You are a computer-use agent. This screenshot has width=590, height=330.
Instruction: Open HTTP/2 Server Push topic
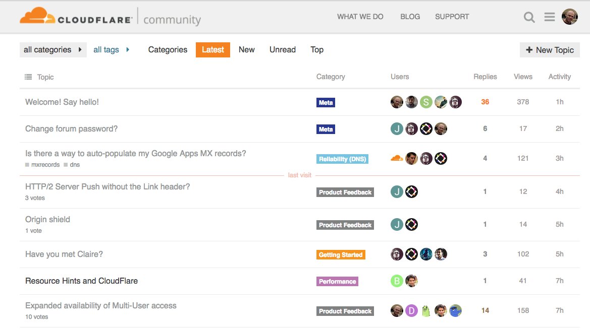(108, 186)
